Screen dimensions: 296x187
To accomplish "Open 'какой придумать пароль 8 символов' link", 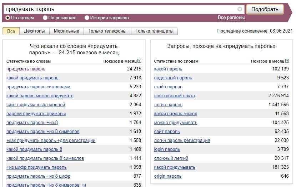I will point(45,158).
